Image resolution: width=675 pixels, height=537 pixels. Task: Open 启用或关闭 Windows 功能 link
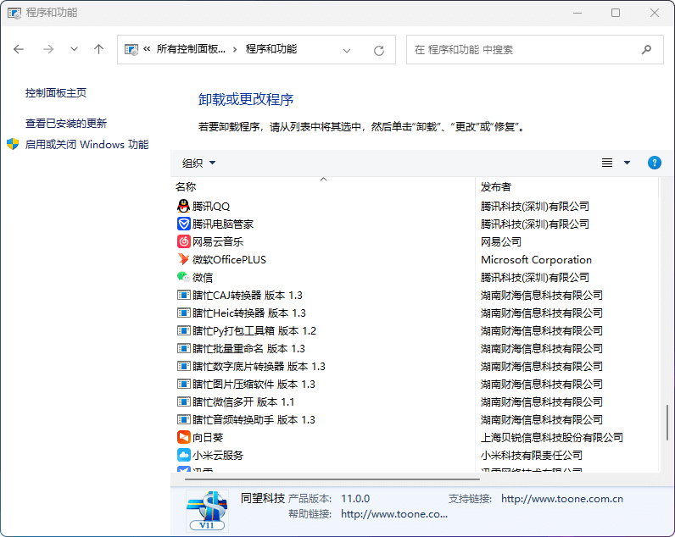(x=86, y=145)
